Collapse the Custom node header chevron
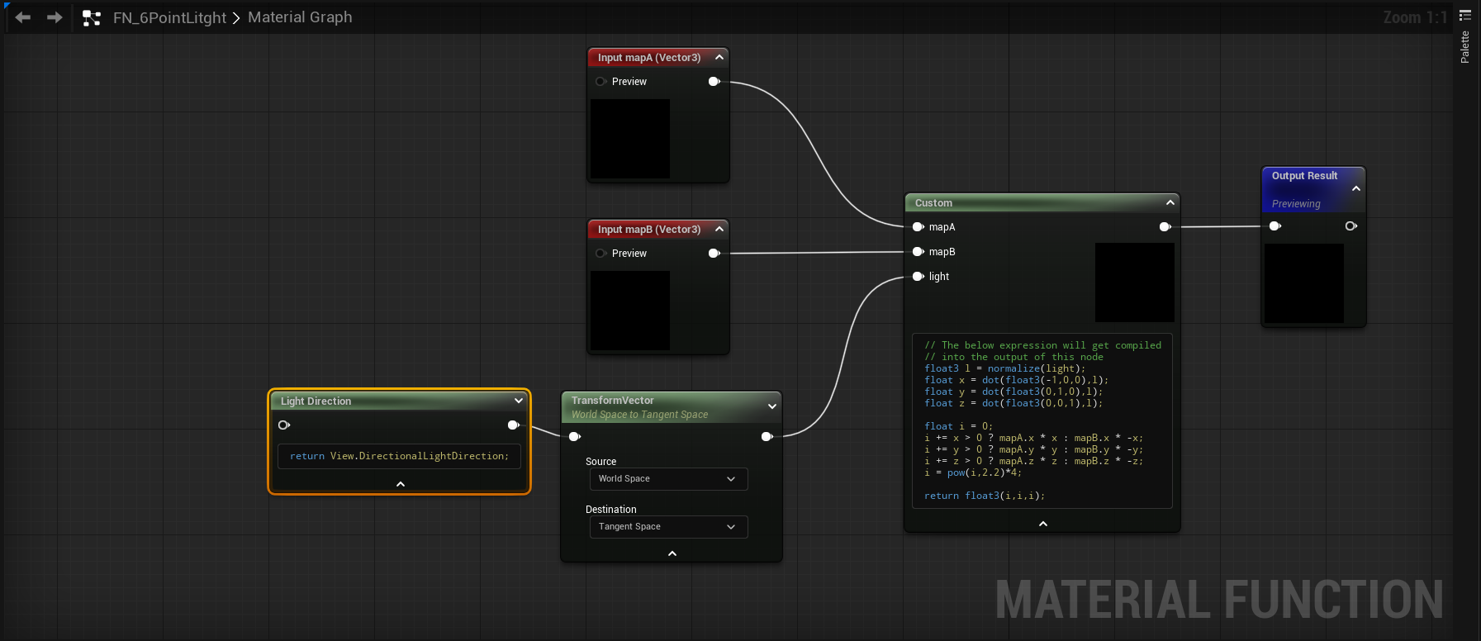The width and height of the screenshot is (1481, 641). tap(1170, 202)
